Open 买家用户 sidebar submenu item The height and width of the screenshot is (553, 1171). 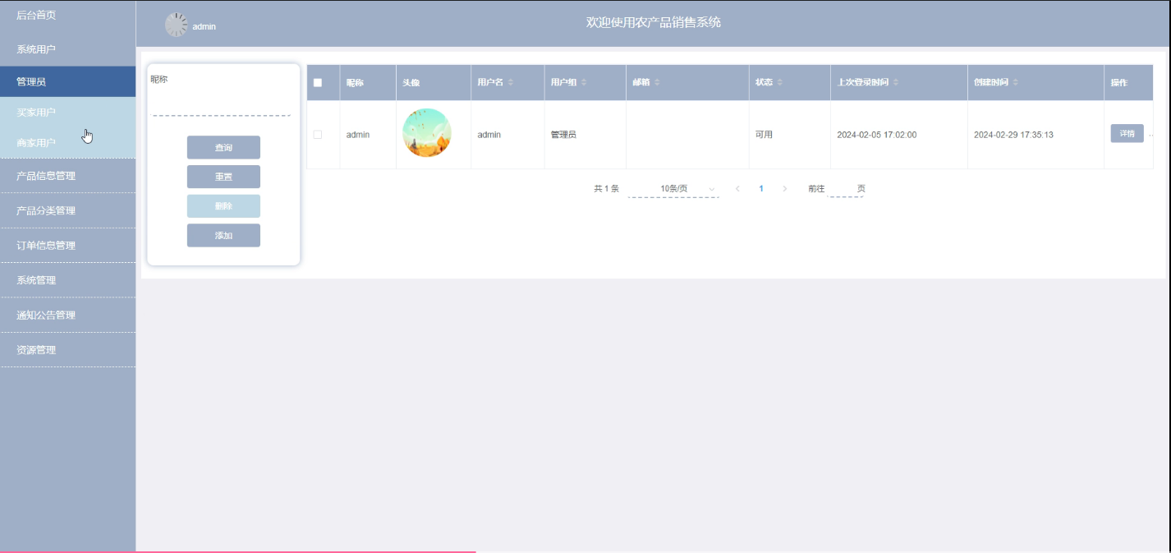click(67, 112)
